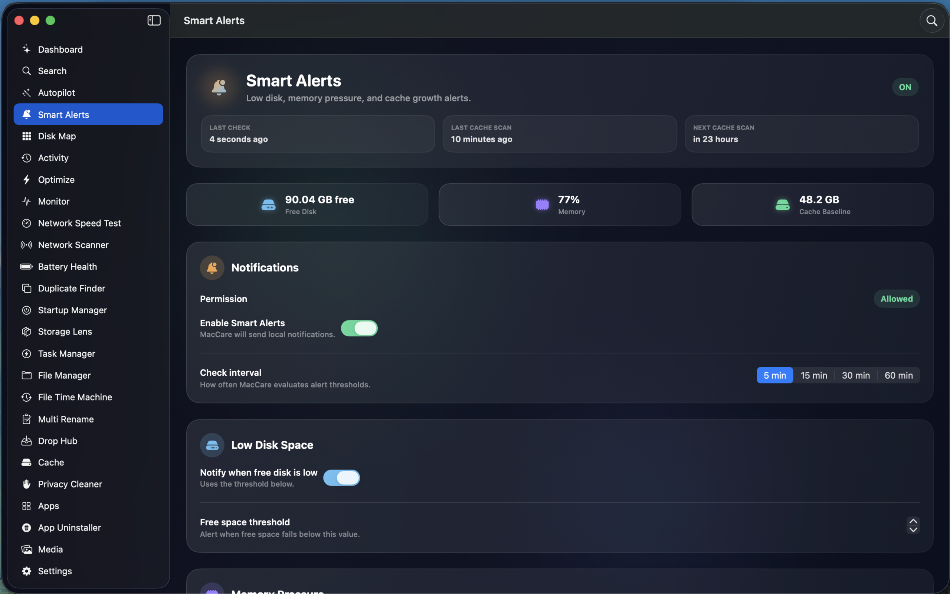Go to Search in the sidebar
Image resolution: width=950 pixels, height=594 pixels.
(88, 71)
